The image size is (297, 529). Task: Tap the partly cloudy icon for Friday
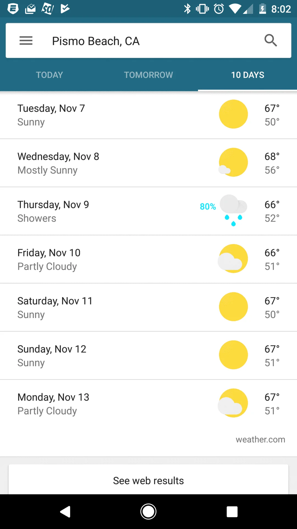[x=233, y=258]
